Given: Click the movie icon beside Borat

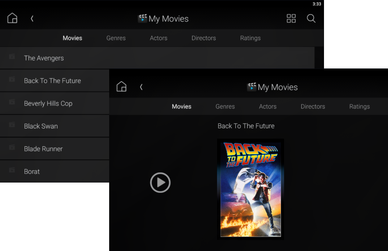Looking at the screenshot, I should click(x=12, y=170).
